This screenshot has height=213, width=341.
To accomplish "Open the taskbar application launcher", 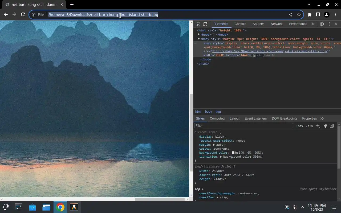I will tap(6, 207).
